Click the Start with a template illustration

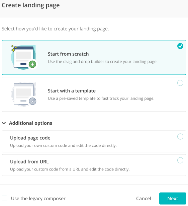click(24, 94)
